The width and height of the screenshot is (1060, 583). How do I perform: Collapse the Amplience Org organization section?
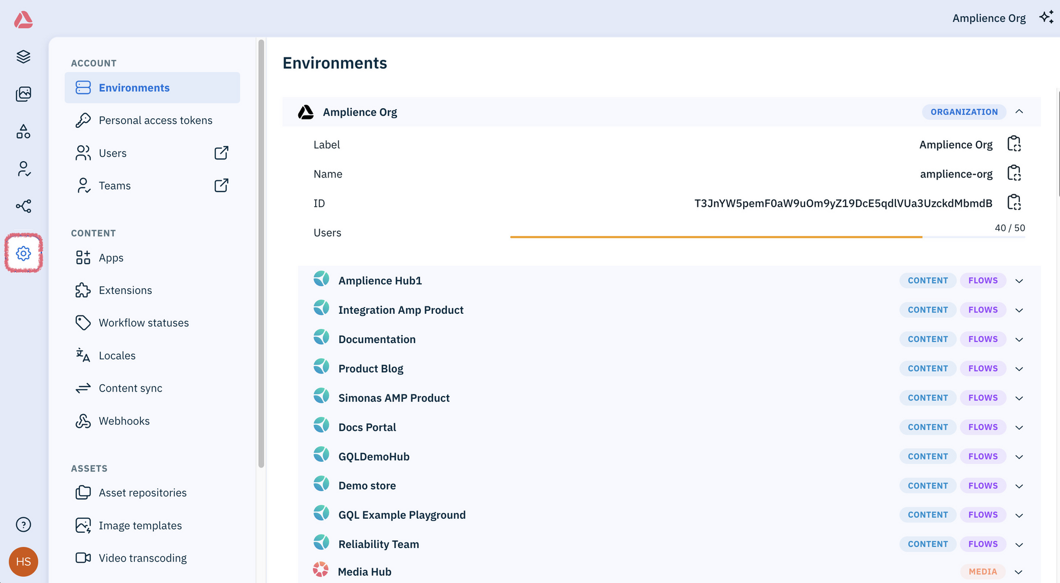1019,112
